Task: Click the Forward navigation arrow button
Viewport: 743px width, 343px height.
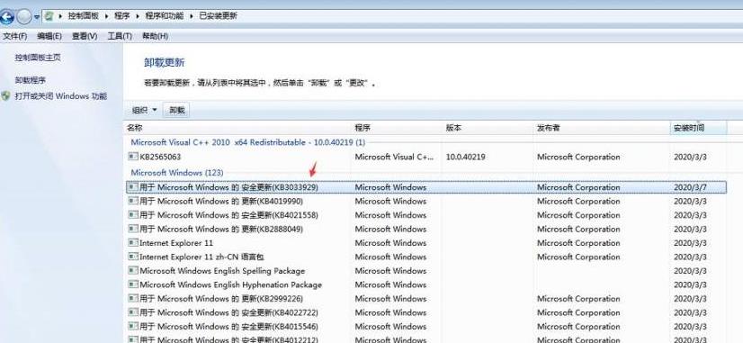Action: tap(23, 17)
